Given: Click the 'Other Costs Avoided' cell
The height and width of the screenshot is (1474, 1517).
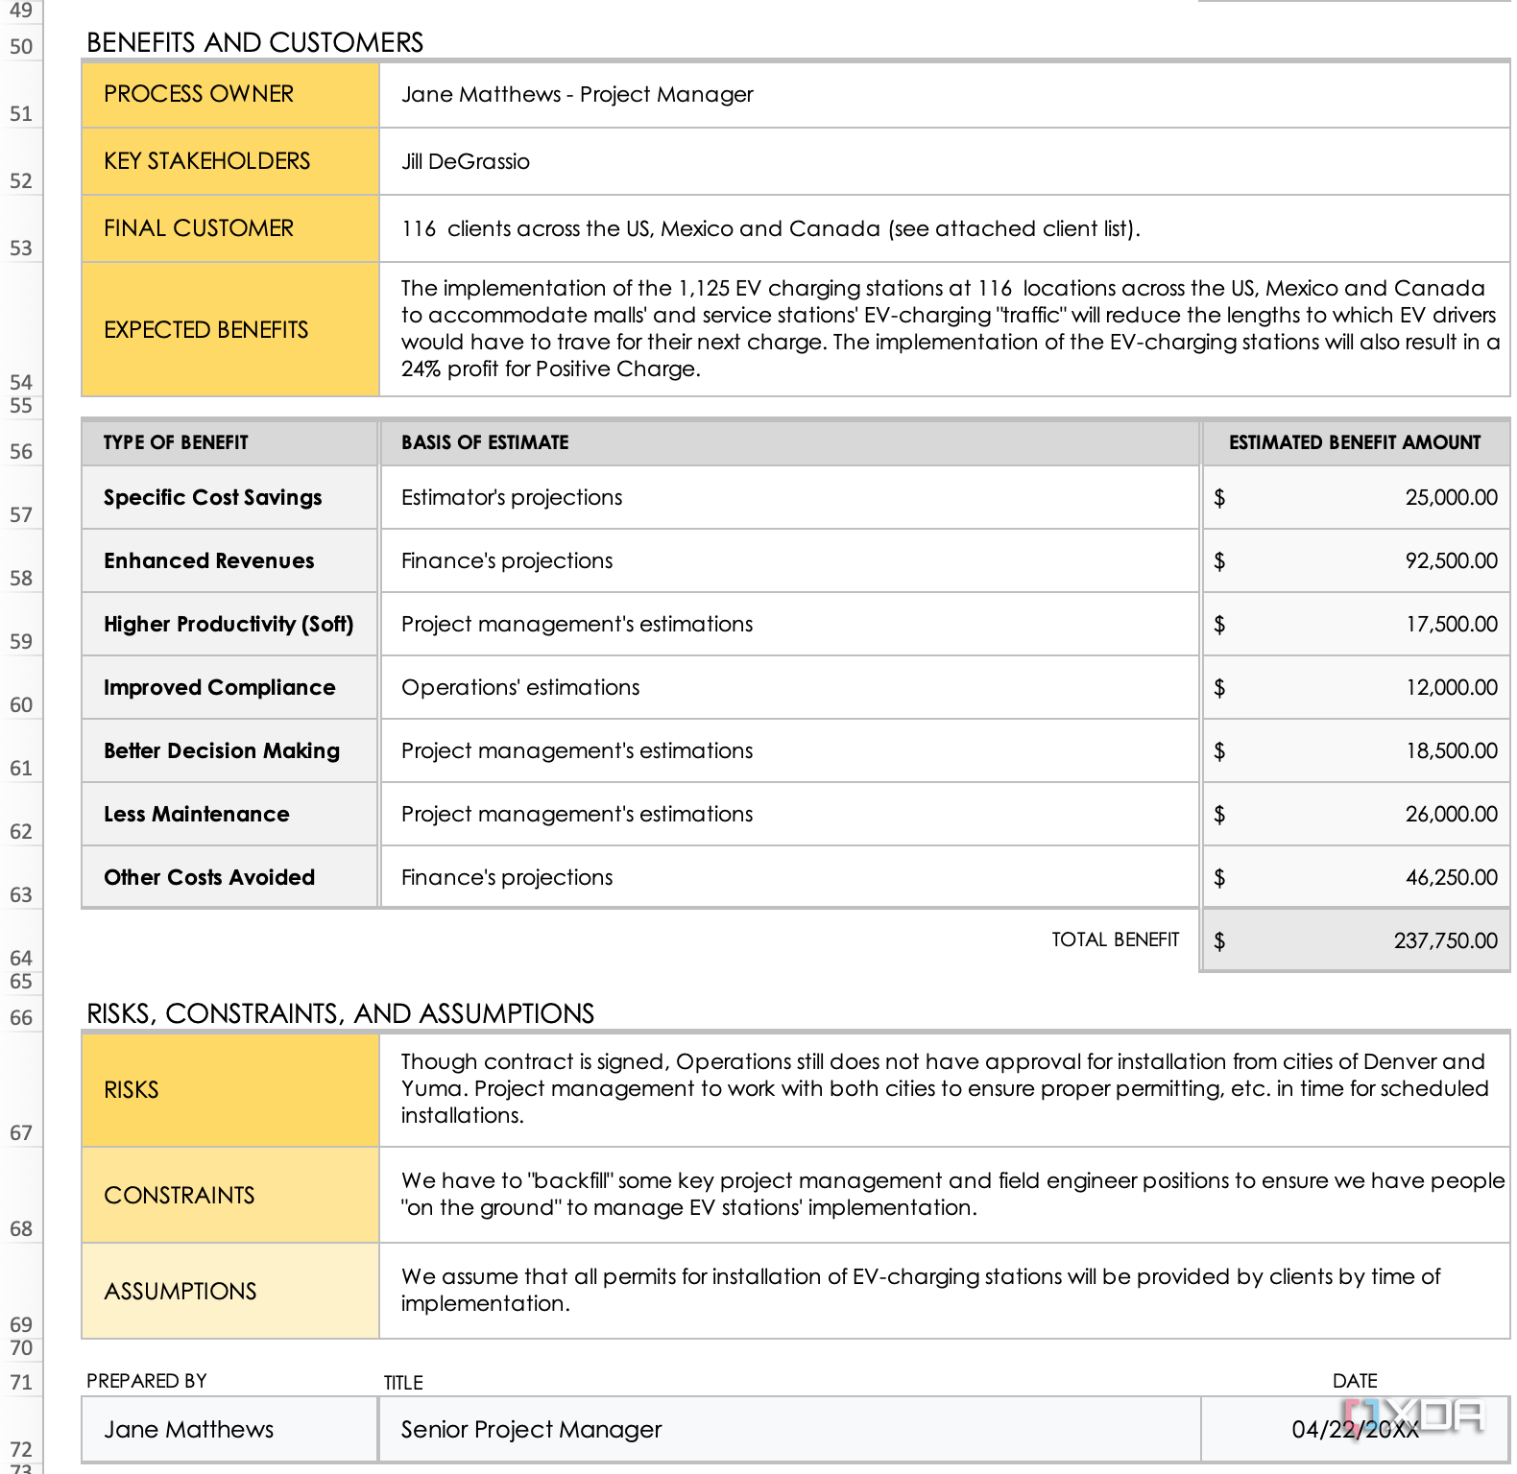Looking at the screenshot, I should click(x=229, y=877).
